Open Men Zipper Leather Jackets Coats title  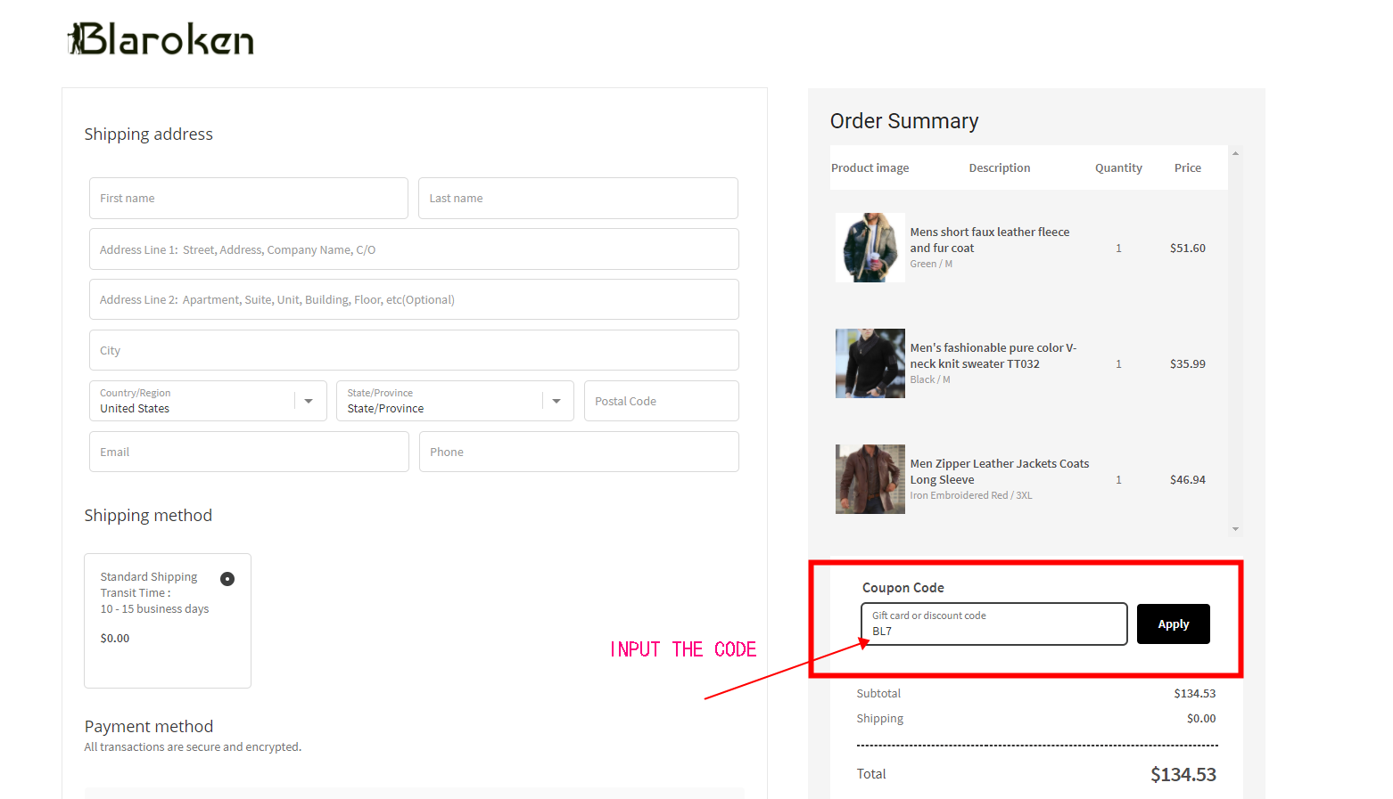[x=999, y=471]
